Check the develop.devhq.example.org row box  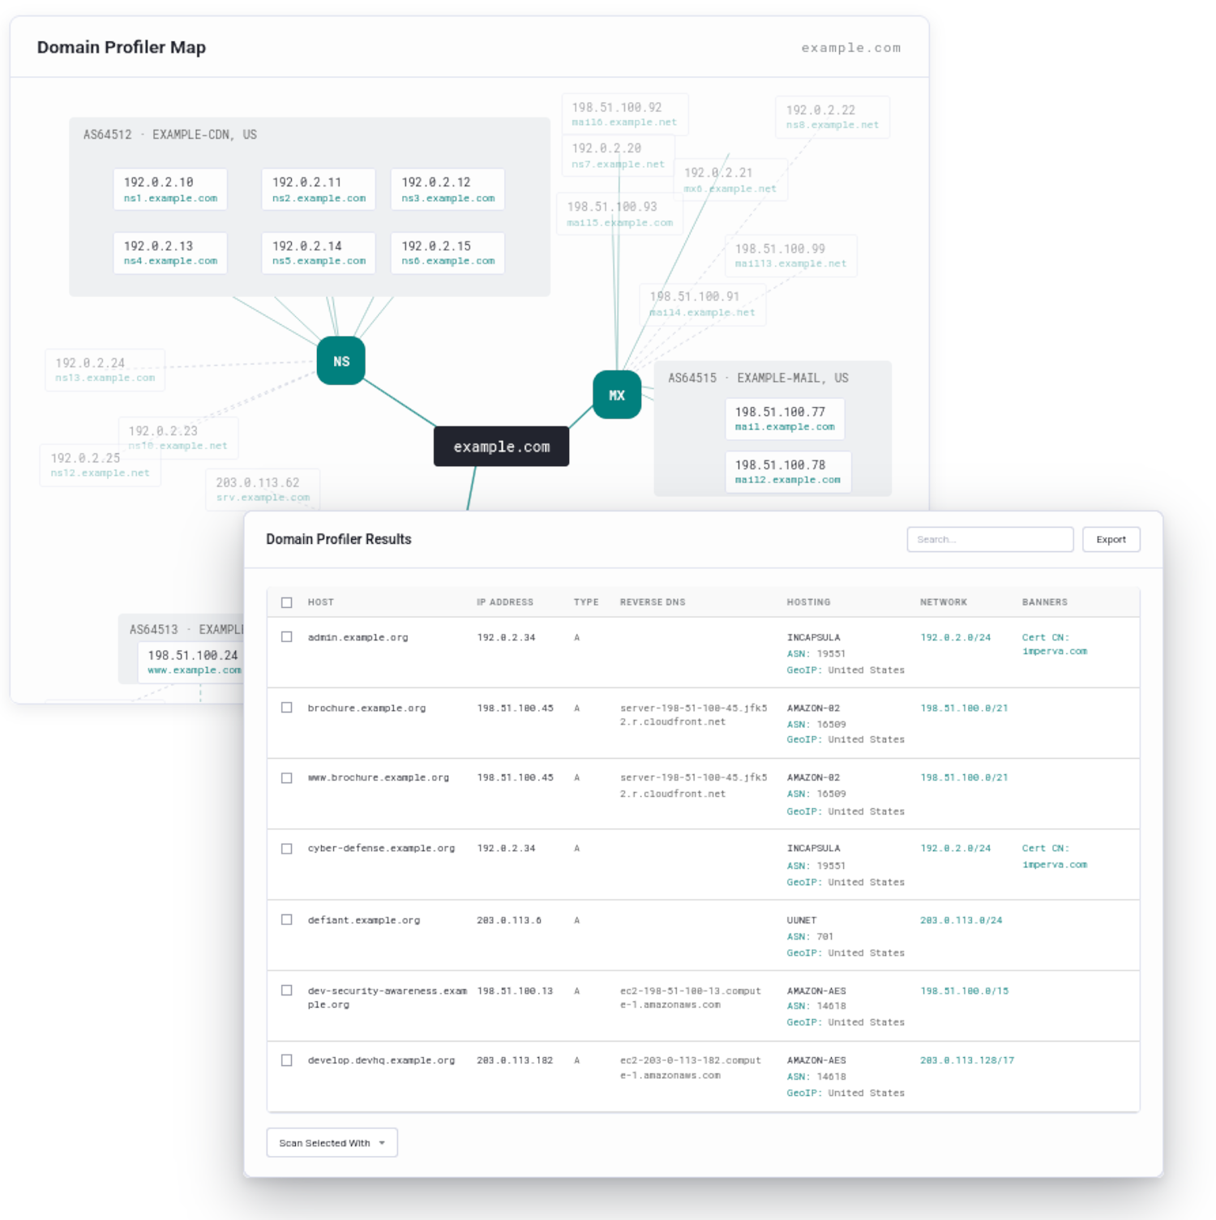(x=287, y=1060)
